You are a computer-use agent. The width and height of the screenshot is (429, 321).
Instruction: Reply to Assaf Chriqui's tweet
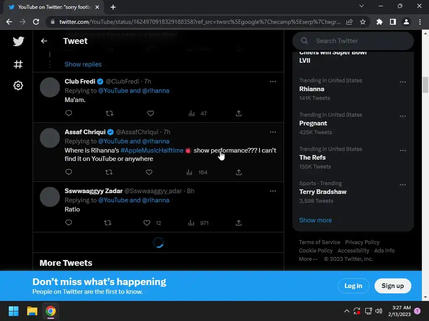[x=69, y=172]
